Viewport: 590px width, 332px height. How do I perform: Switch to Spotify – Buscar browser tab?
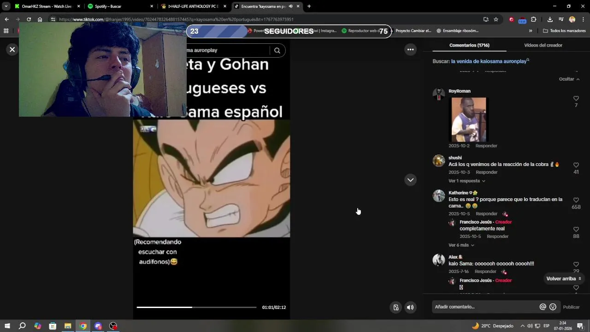121,6
